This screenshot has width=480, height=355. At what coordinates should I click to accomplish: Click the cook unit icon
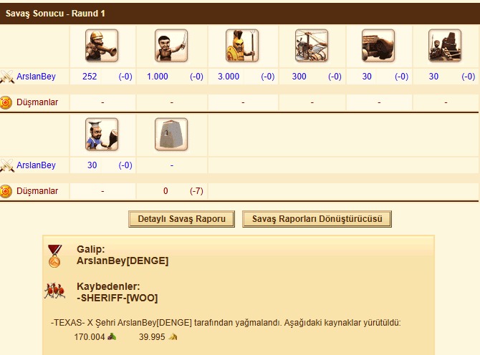point(102,135)
